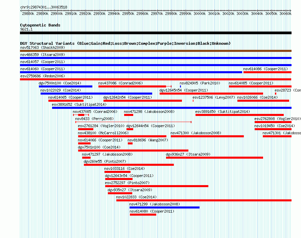Click esv2761284 (Vogler2010) label
Image resolution: width=301 pixels, height=238 pixels.
(101, 126)
